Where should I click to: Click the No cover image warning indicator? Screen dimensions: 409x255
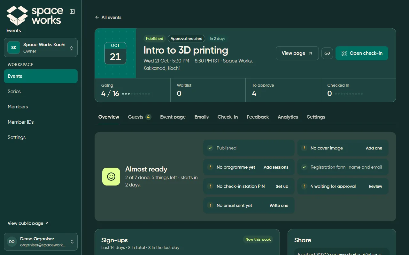click(x=304, y=148)
